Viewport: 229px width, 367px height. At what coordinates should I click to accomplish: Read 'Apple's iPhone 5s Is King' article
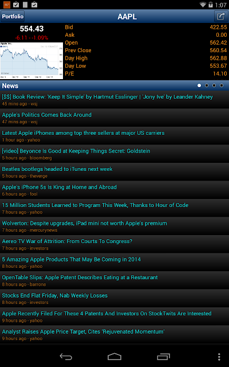pyautogui.click(x=114, y=190)
